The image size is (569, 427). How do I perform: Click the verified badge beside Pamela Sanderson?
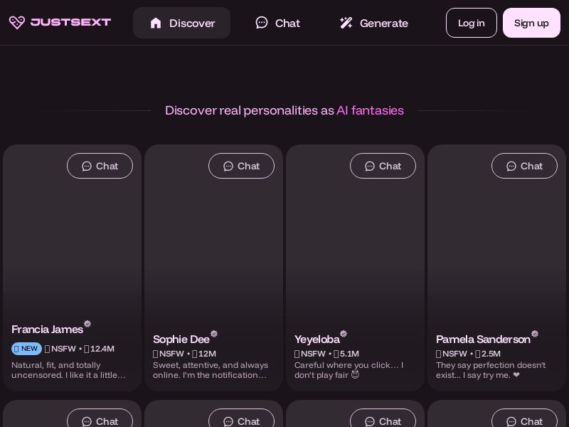point(535,334)
